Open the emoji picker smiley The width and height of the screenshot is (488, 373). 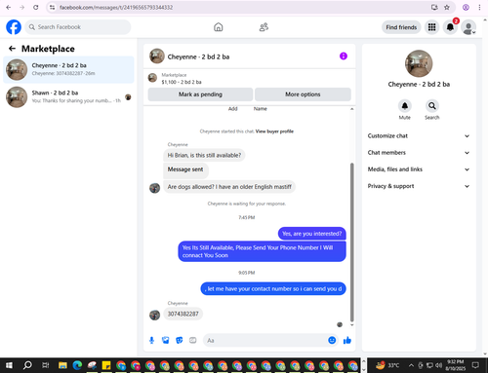click(x=332, y=340)
